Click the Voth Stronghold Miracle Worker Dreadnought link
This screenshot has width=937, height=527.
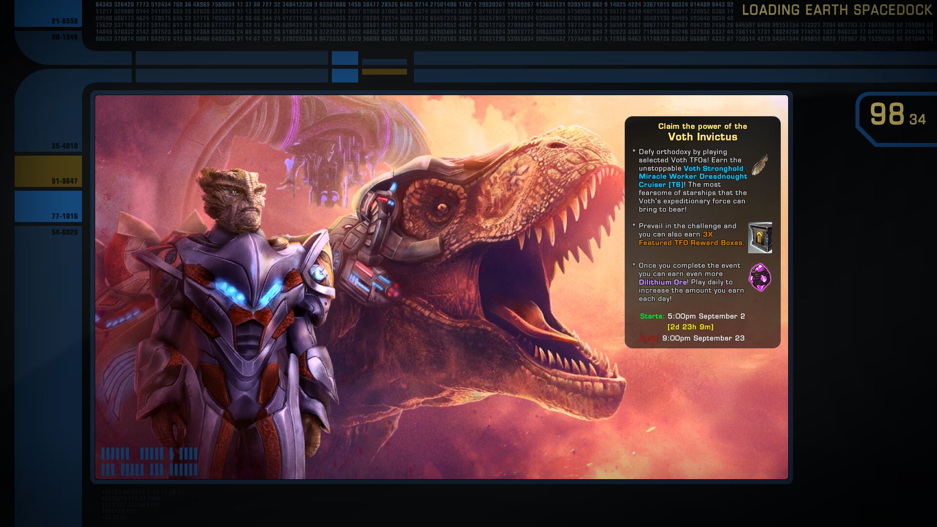(693, 176)
